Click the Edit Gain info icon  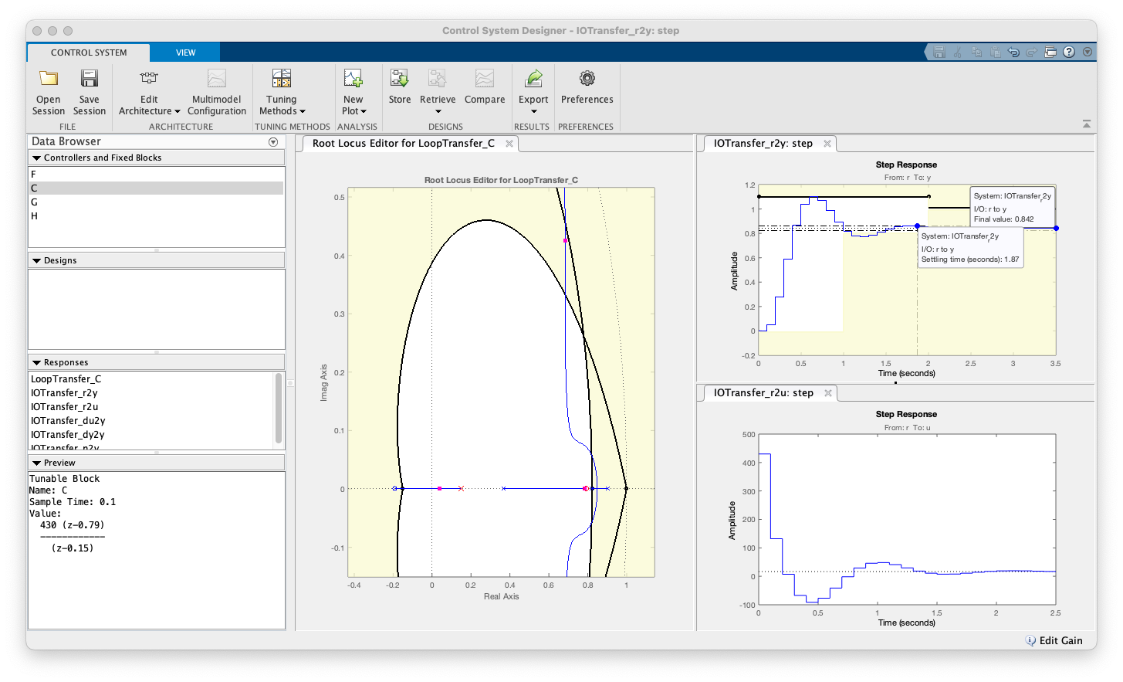1030,640
